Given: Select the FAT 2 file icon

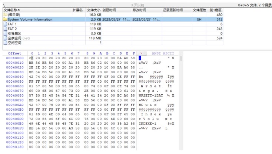Looking at the screenshot, I should point(6,29).
